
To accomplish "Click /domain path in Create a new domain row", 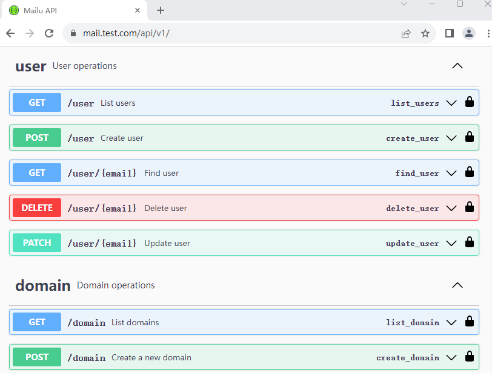I will click(87, 358).
